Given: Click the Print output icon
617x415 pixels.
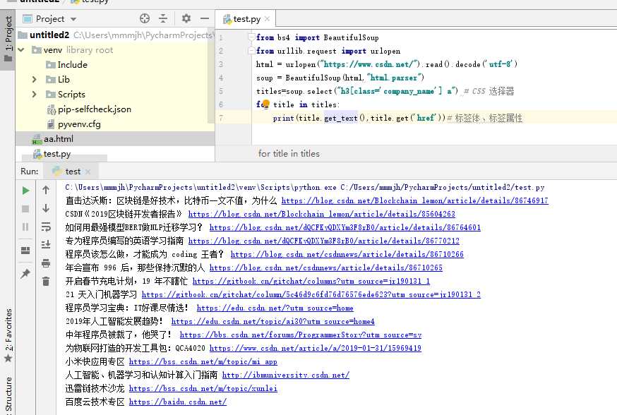Looking at the screenshot, I should pyautogui.click(x=46, y=263).
